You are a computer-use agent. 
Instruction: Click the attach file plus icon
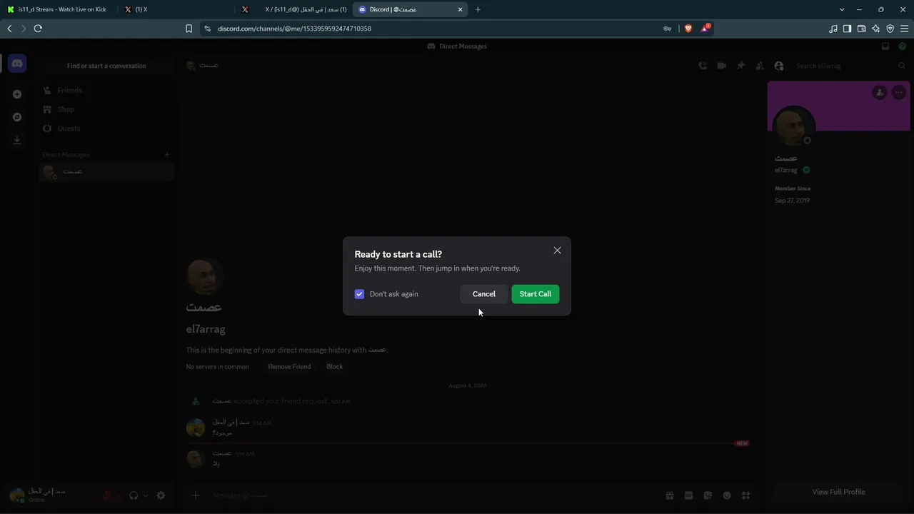pyautogui.click(x=195, y=495)
